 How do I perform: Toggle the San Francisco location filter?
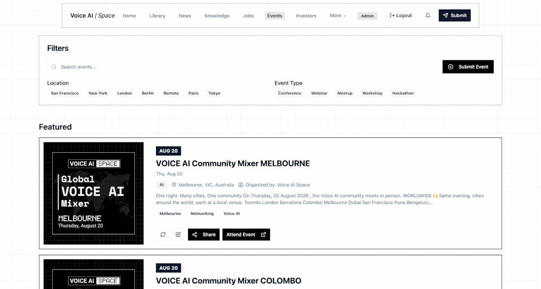[64, 93]
